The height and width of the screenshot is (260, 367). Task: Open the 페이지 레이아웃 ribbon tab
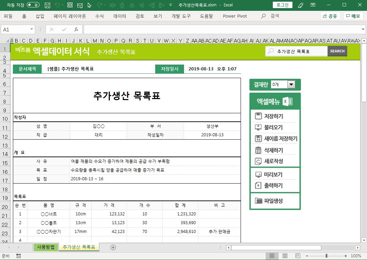[x=69, y=16]
